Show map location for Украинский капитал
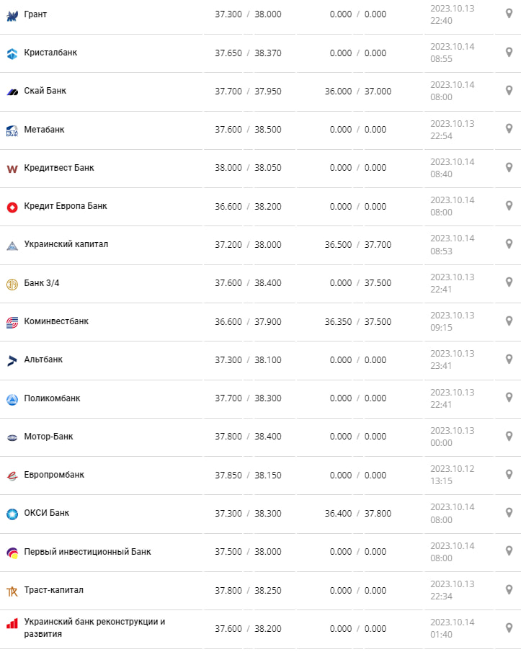 pyautogui.click(x=509, y=244)
